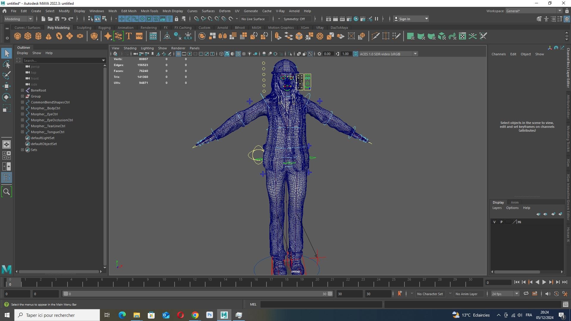Select the Move tool in toolbox

click(6, 86)
